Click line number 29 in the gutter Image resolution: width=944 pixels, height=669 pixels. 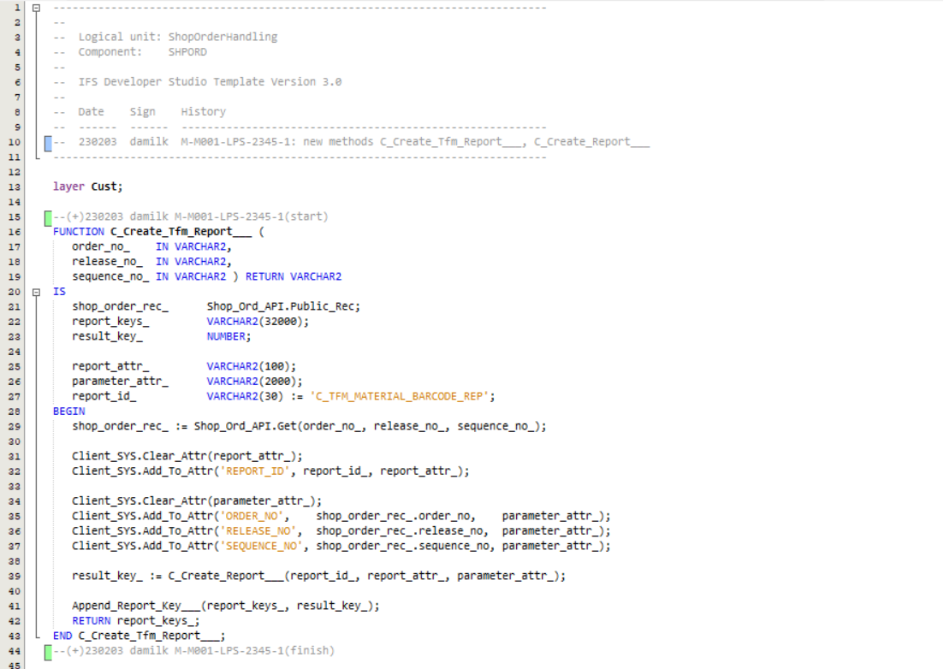click(17, 426)
